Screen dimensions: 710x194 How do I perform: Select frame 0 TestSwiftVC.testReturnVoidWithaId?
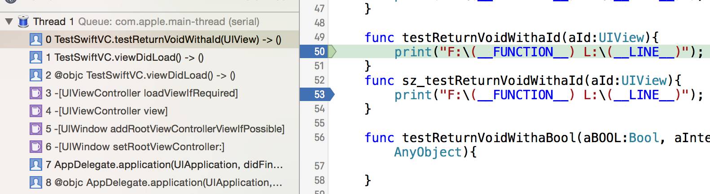click(x=149, y=39)
